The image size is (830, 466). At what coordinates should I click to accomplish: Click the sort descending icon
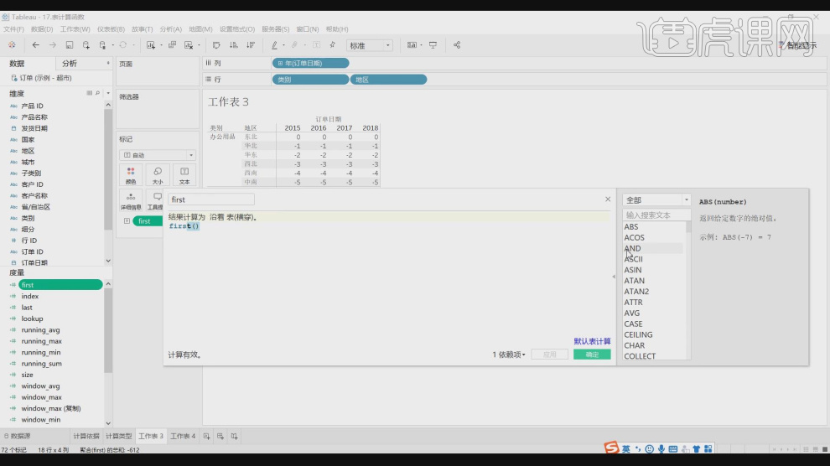(x=251, y=45)
